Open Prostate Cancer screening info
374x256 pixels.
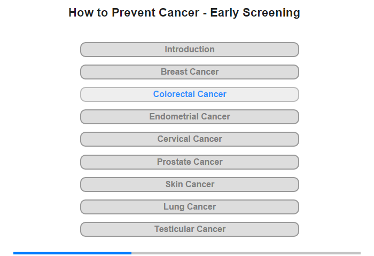coord(190,162)
